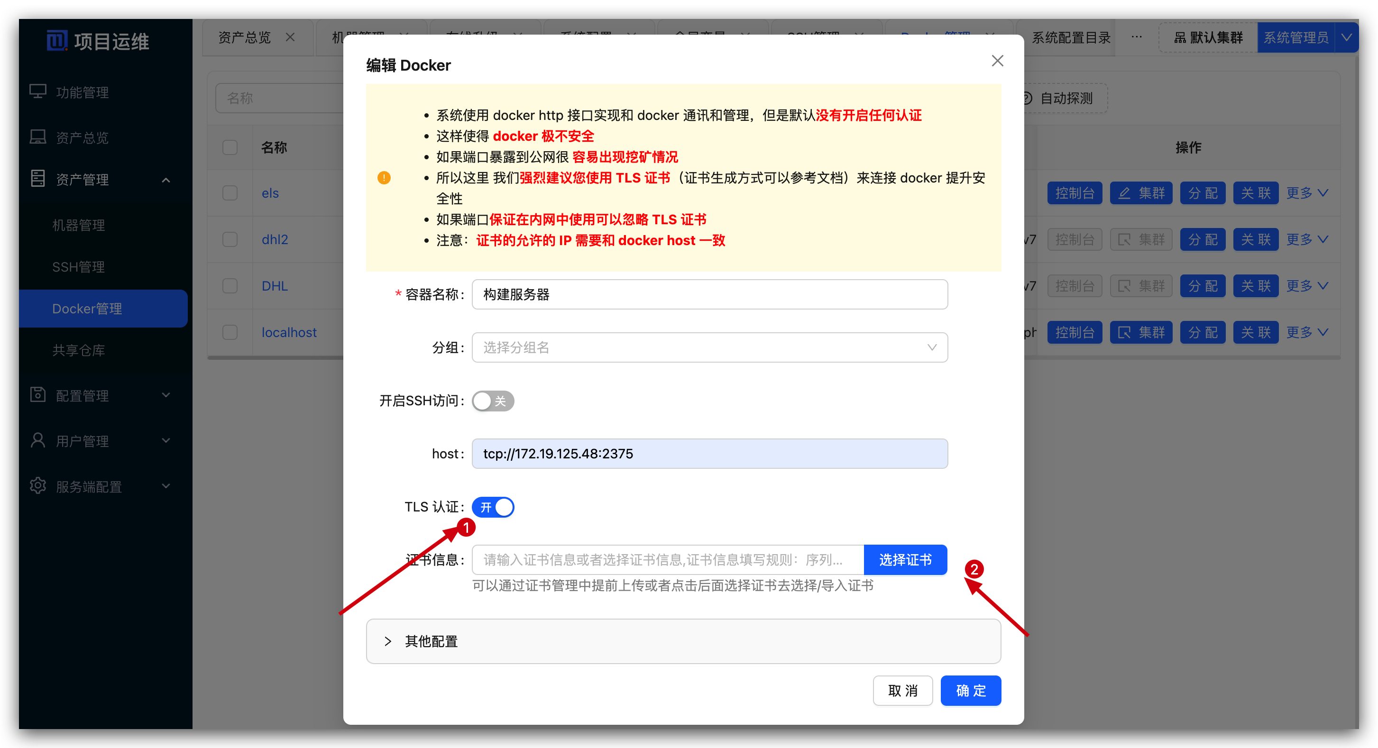Click the 服务端配置 gear icon
The height and width of the screenshot is (748, 1378).
(37, 485)
